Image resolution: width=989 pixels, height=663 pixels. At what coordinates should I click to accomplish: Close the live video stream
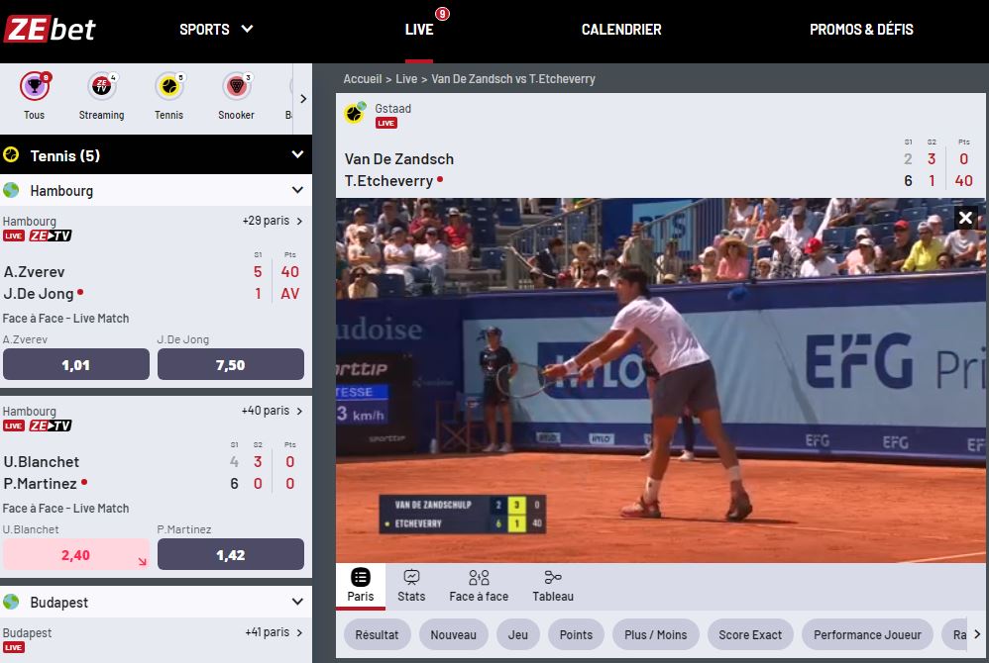pos(965,218)
